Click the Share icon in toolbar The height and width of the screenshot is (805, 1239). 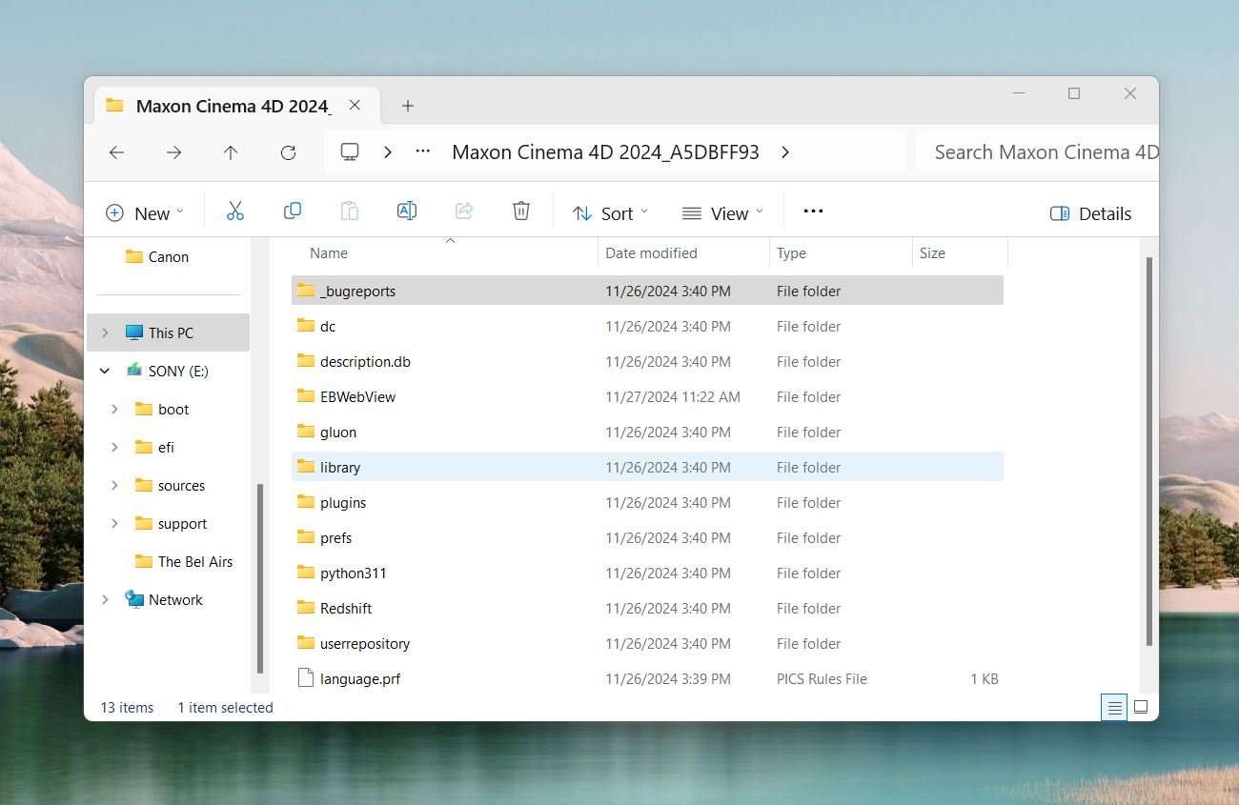click(464, 211)
